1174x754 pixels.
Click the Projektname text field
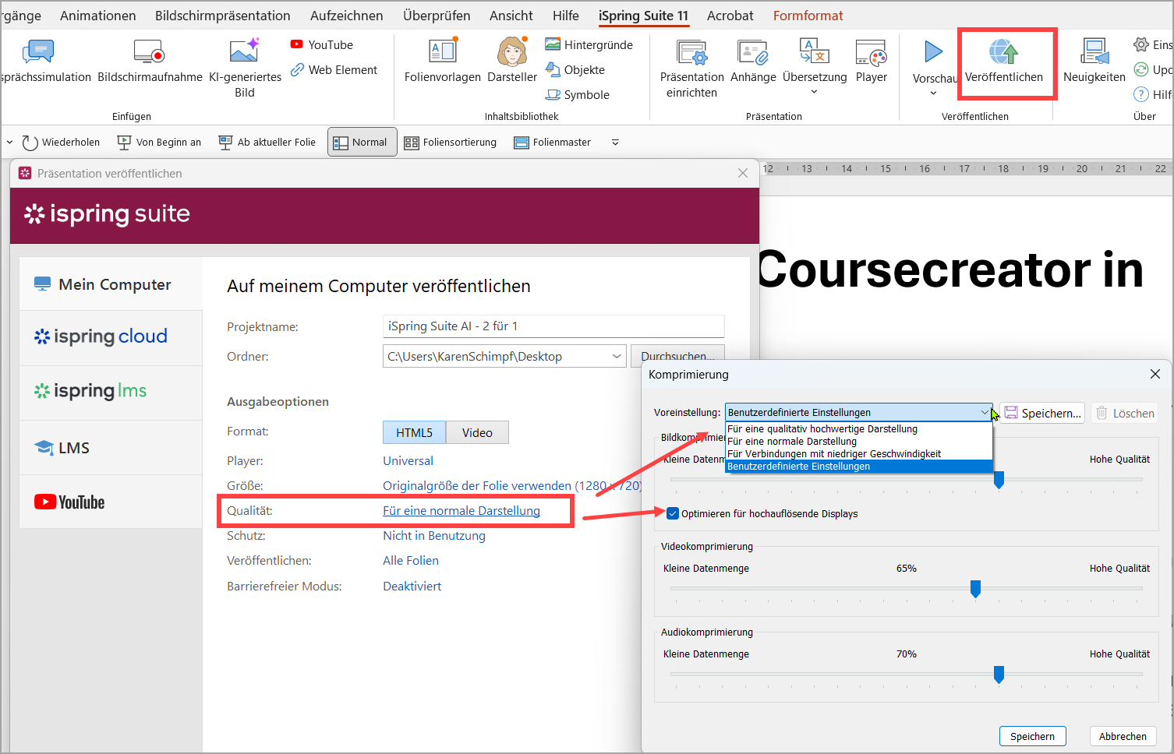553,326
